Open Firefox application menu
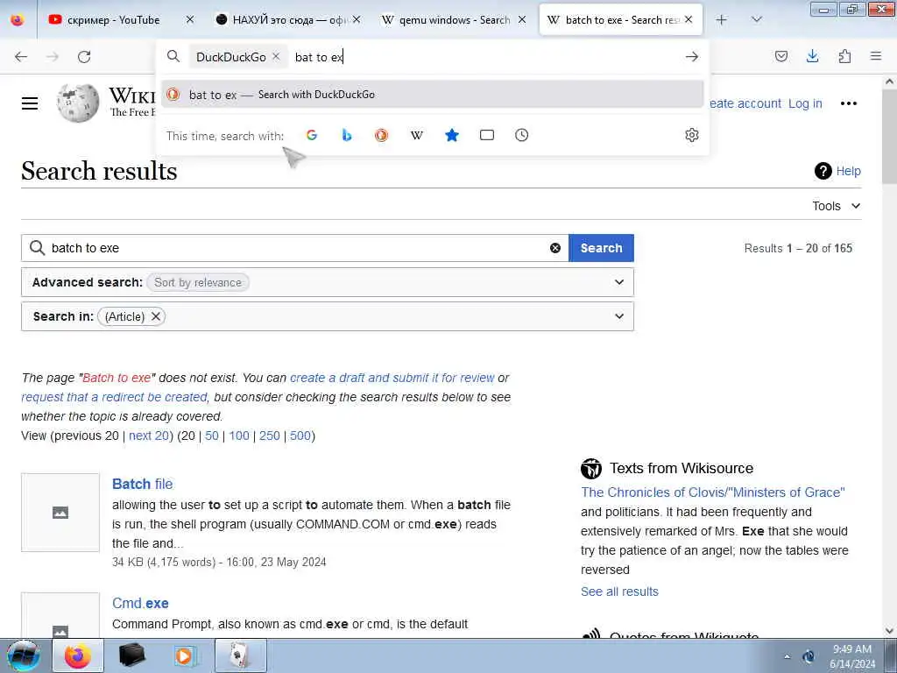Viewport: 897px width, 673px height. pyautogui.click(x=876, y=56)
